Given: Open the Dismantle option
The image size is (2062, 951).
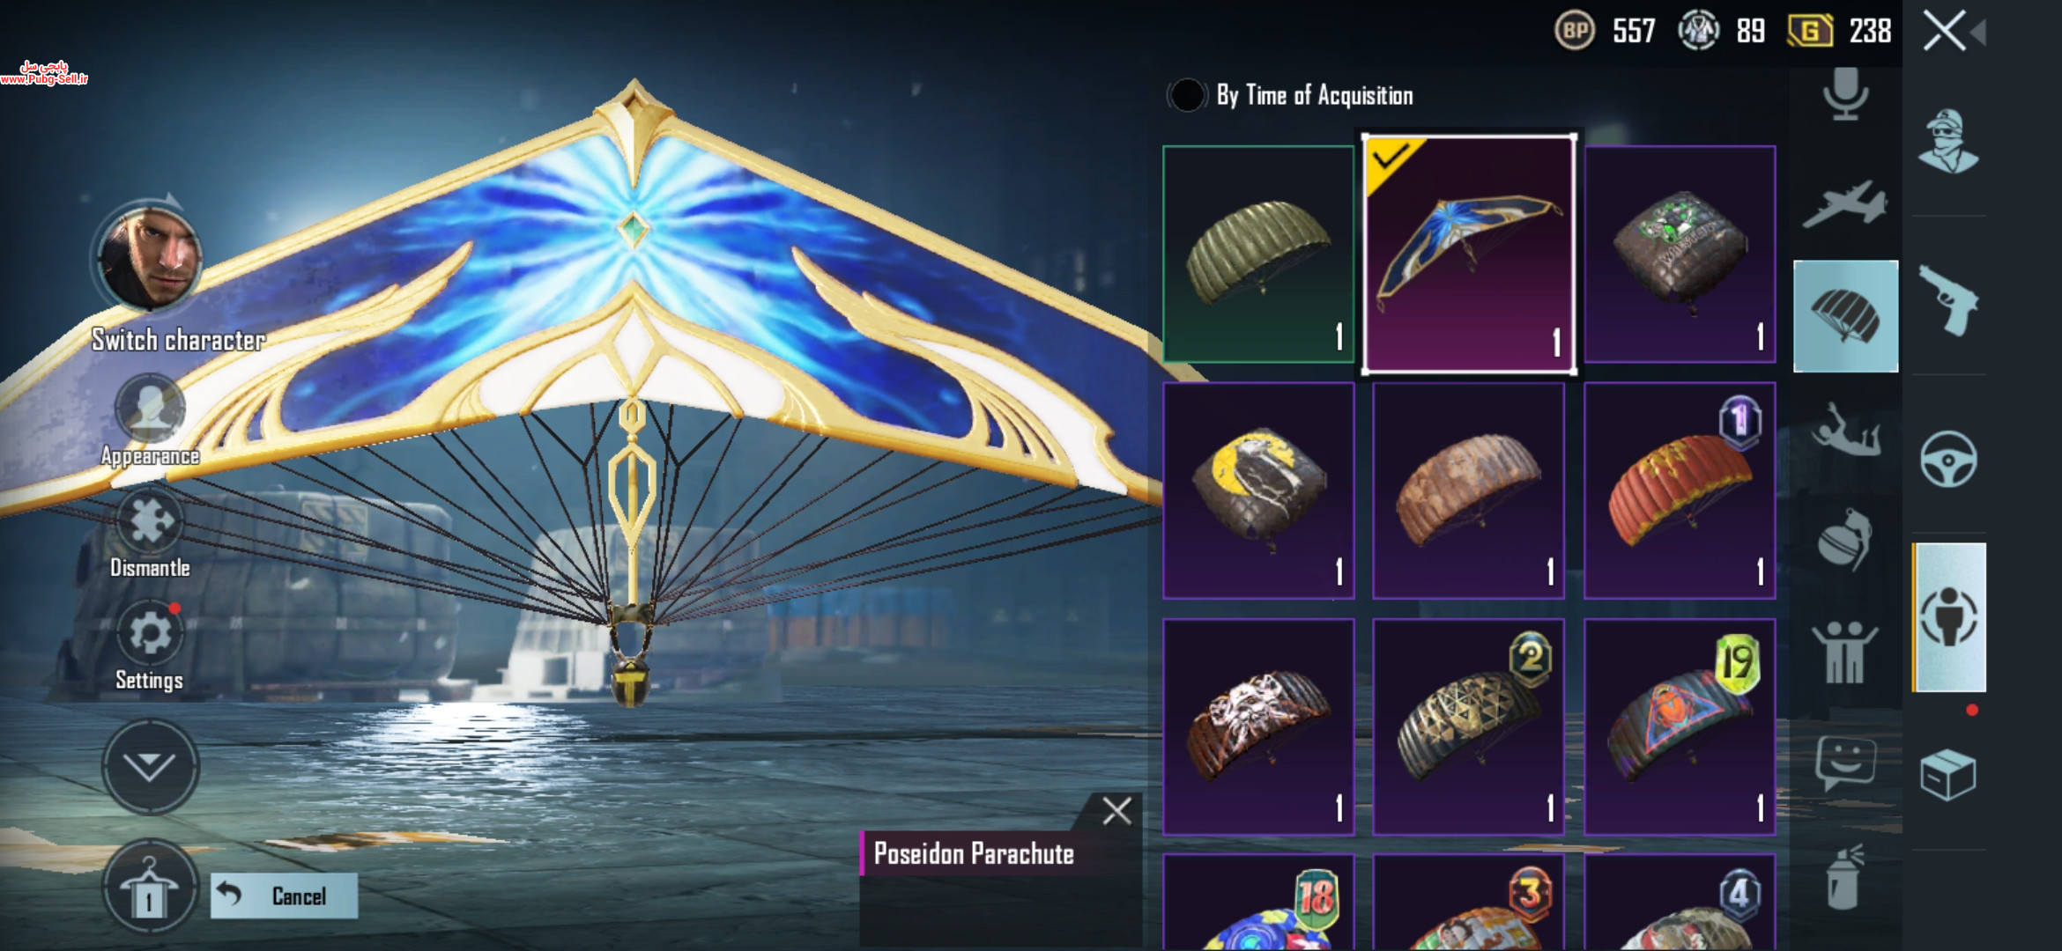Looking at the screenshot, I should tap(150, 533).
